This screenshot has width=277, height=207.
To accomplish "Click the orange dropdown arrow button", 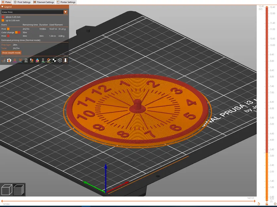I will coord(66,12).
